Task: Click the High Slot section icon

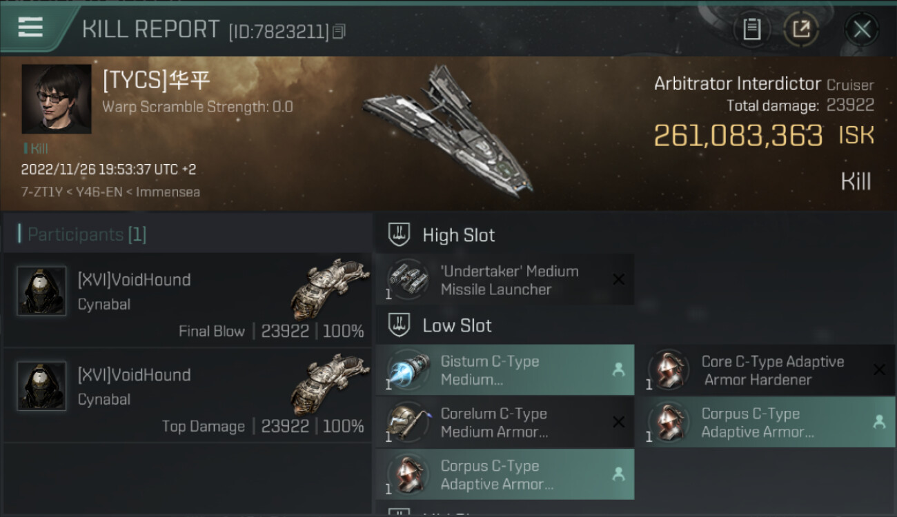Action: 400,235
